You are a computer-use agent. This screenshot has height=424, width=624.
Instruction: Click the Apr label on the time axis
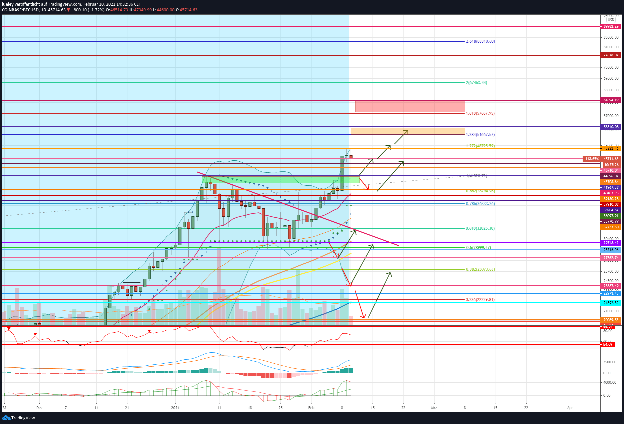point(570,408)
